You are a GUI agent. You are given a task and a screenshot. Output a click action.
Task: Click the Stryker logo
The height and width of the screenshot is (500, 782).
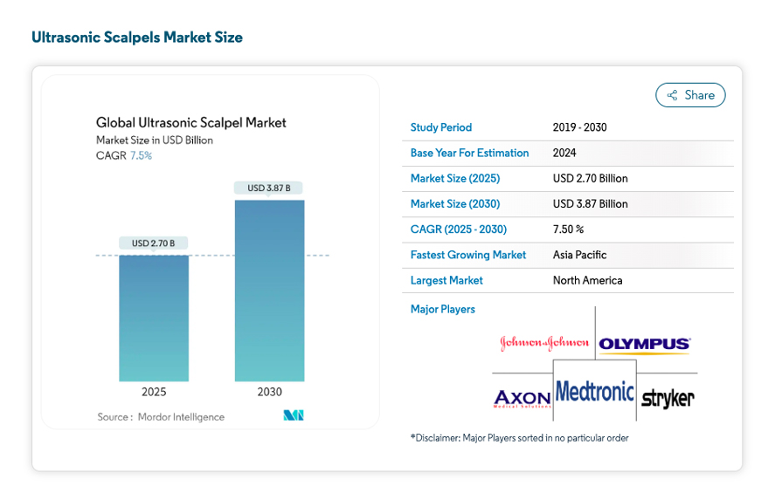click(668, 398)
